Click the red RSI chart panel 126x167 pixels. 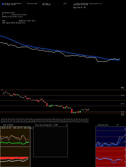coord(111,157)
